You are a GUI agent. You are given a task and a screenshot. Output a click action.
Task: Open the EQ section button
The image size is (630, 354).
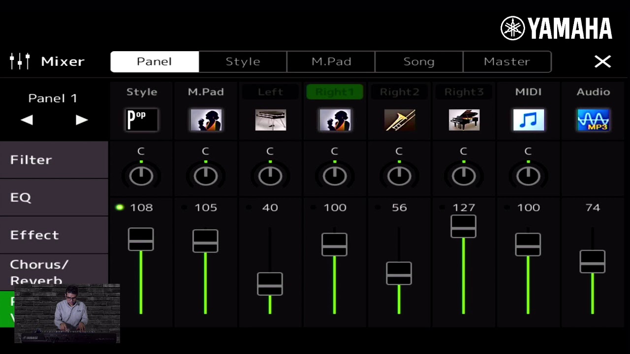(54, 197)
